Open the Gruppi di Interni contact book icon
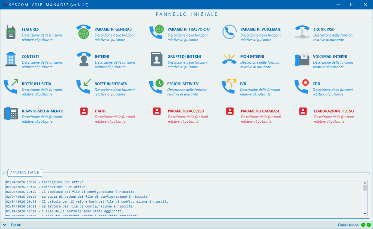Viewport: 373px width, 229px height. click(x=157, y=59)
